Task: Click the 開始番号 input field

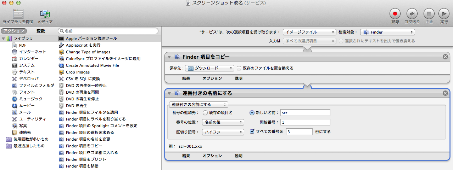Action: pyautogui.click(x=305, y=122)
